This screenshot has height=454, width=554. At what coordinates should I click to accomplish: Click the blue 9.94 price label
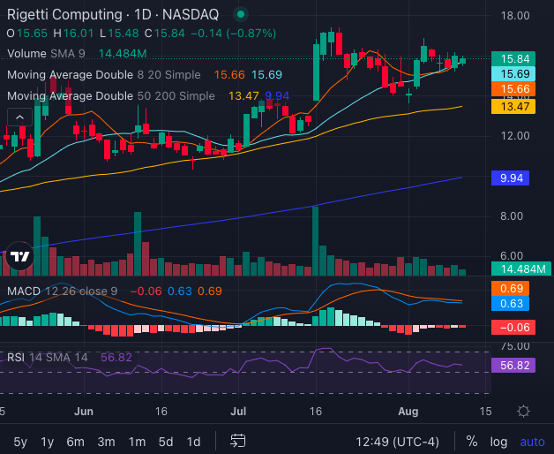[510, 178]
